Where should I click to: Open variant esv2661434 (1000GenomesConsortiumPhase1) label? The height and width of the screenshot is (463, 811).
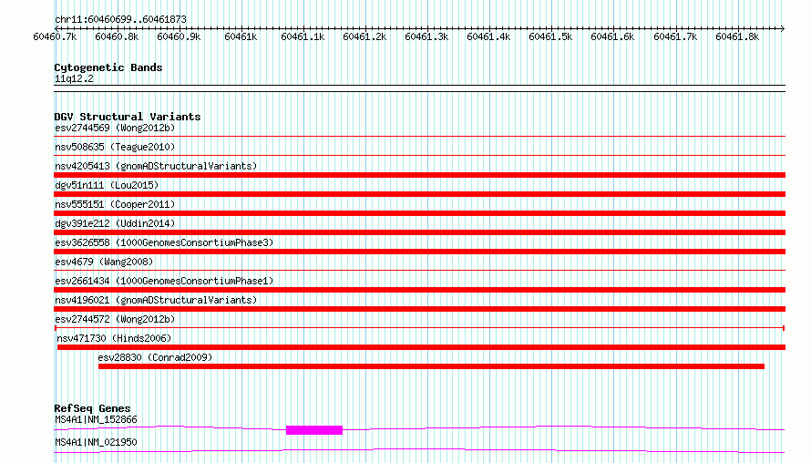pos(164,281)
